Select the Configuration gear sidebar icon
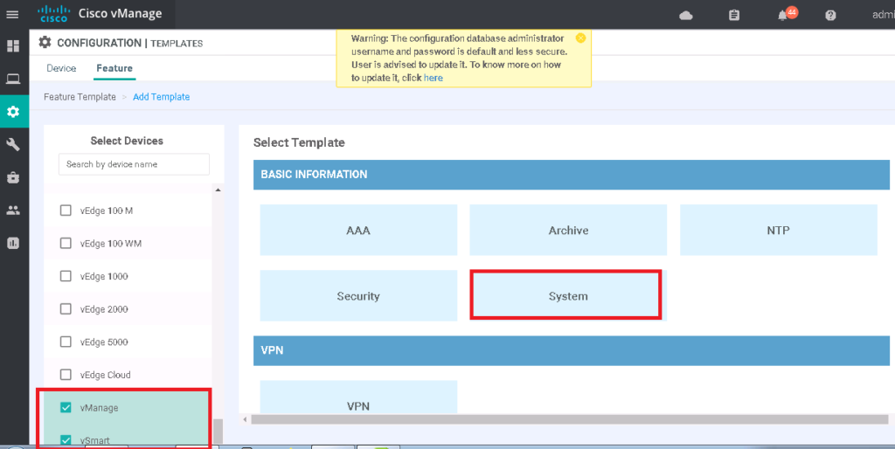Viewport: 895px width, 449px height. coord(13,112)
